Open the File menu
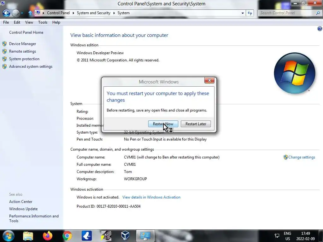Image resolution: width=323 pixels, height=242 pixels. [6, 22]
